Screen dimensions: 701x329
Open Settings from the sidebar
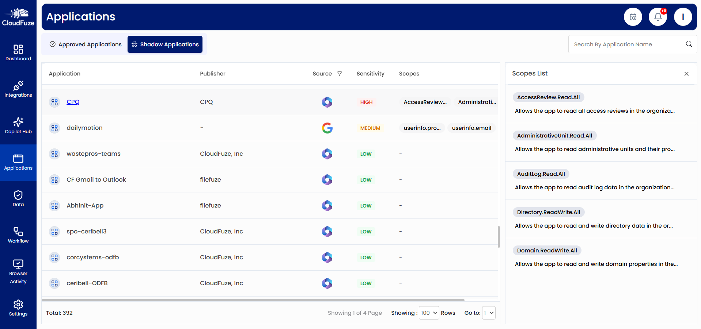pyautogui.click(x=18, y=308)
